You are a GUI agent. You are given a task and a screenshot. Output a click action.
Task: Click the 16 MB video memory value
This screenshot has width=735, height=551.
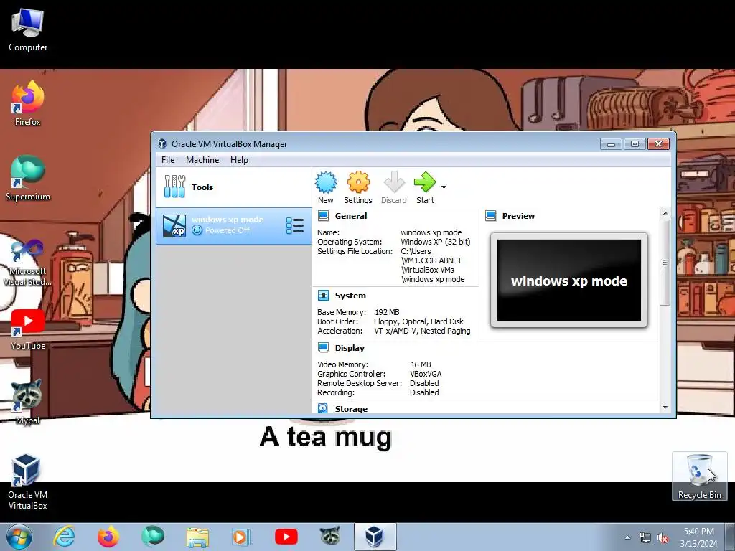pos(421,364)
